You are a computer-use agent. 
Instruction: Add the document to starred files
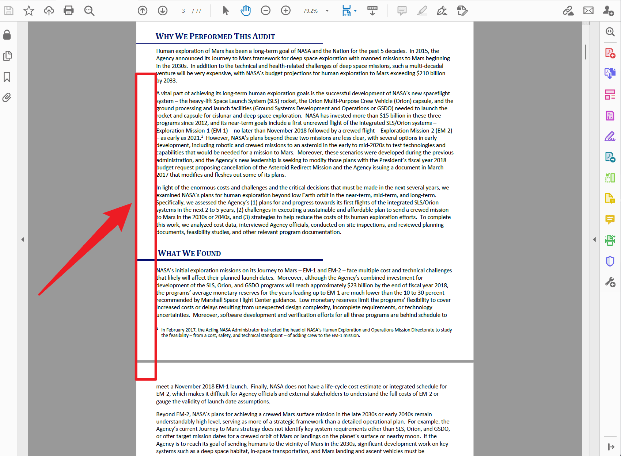[29, 11]
